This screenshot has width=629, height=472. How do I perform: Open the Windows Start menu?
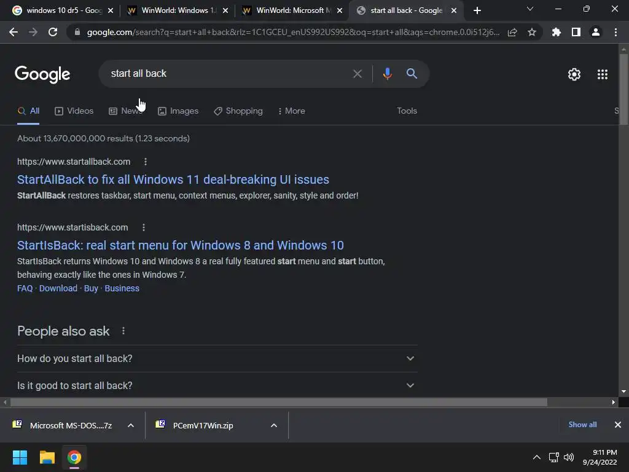tap(20, 457)
